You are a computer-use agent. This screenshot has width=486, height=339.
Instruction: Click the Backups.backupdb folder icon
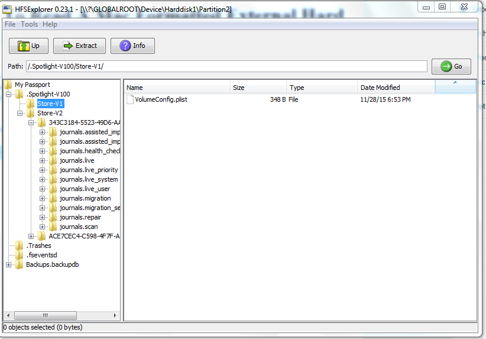point(20,264)
